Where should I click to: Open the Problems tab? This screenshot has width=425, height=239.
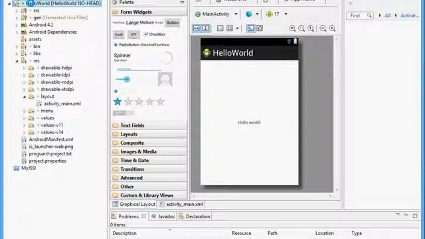pos(129,216)
